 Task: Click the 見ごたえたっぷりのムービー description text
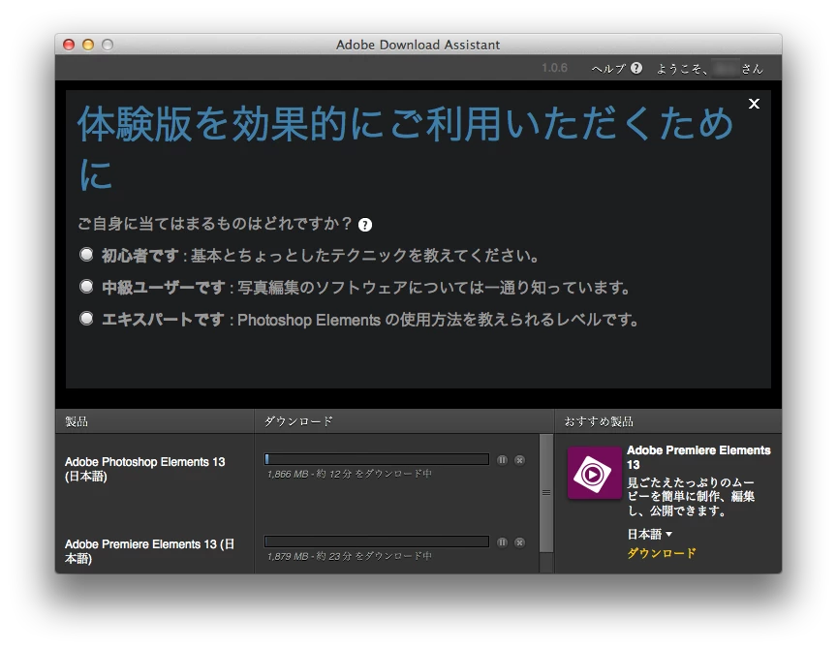click(691, 496)
